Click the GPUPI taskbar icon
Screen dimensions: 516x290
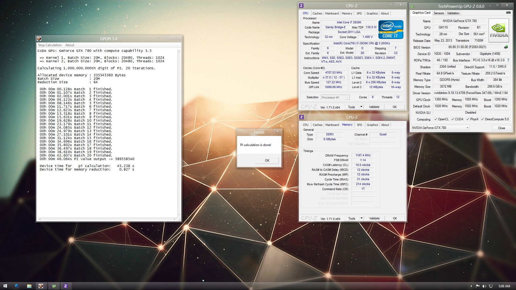(41, 286)
